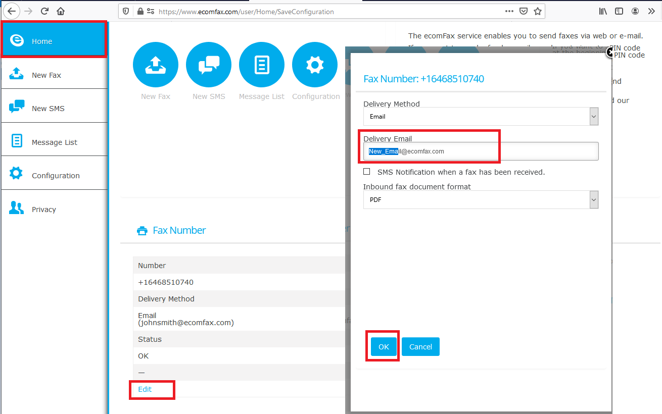Confirm the dialog with the OK button
The width and height of the screenshot is (662, 414).
[x=384, y=347]
